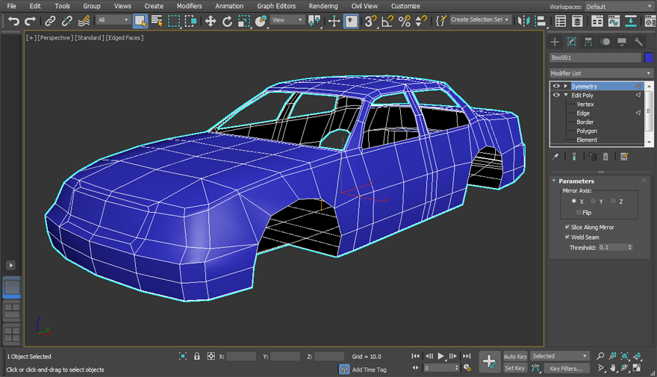Open the Hierarchy command panel tab
The width and height of the screenshot is (657, 377).
point(588,42)
